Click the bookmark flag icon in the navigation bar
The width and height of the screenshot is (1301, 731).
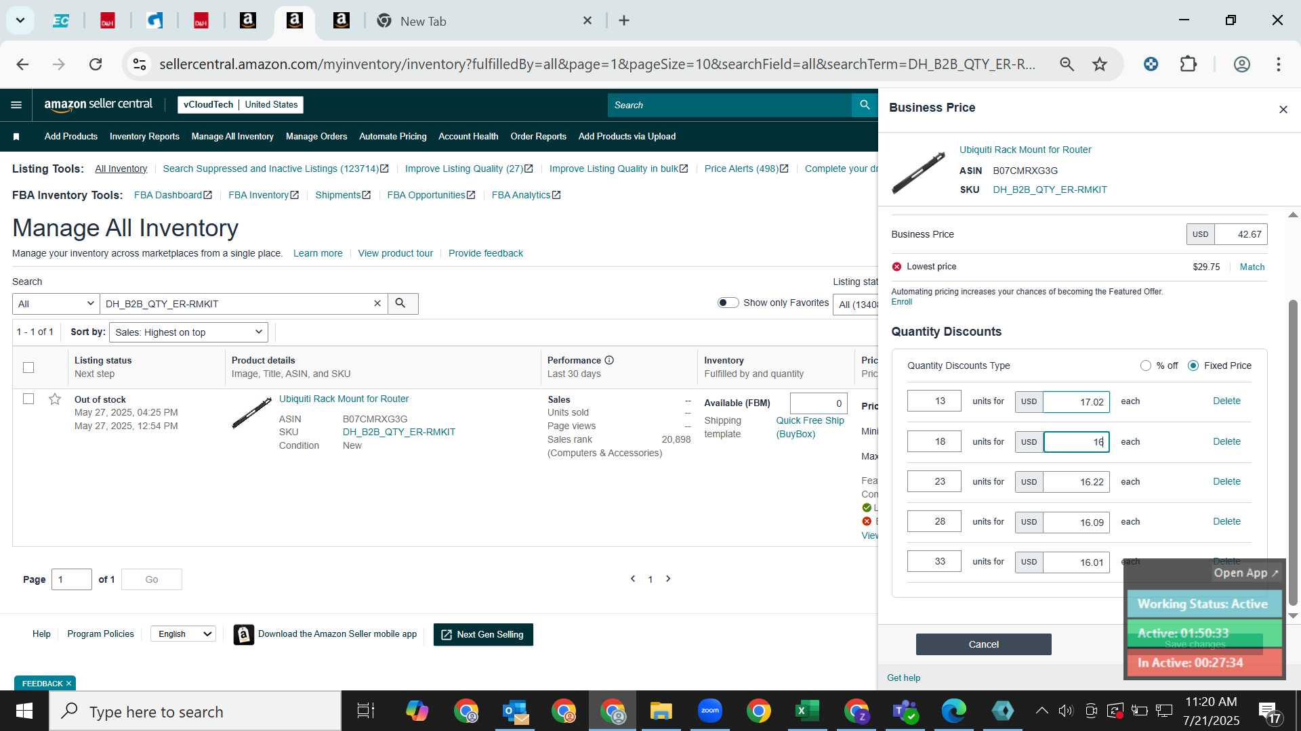(16, 137)
